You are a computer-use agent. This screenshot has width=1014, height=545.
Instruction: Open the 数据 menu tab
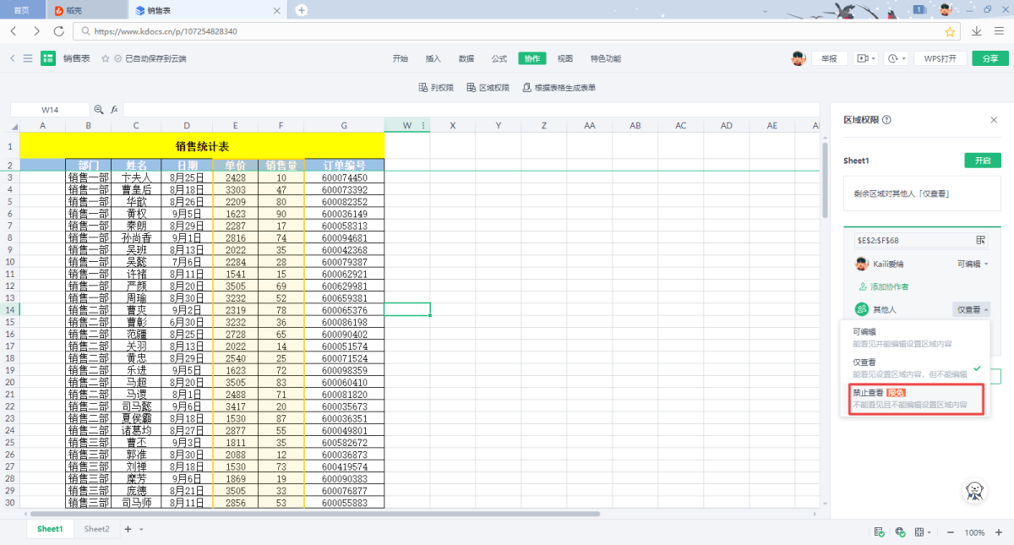click(466, 58)
